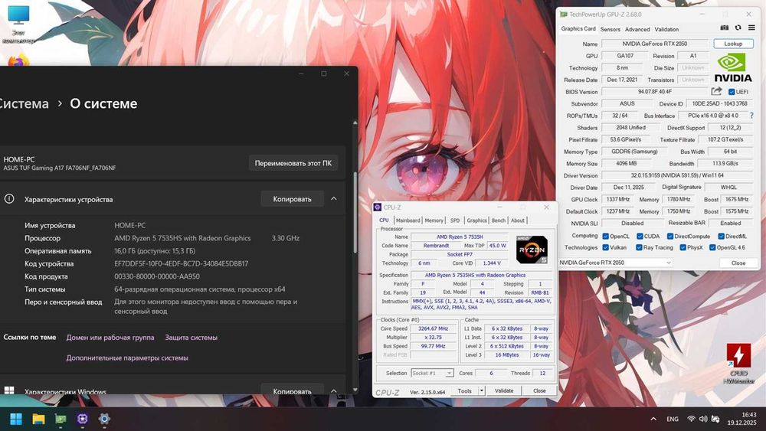Toggle the CUDA checkbox

(x=640, y=237)
